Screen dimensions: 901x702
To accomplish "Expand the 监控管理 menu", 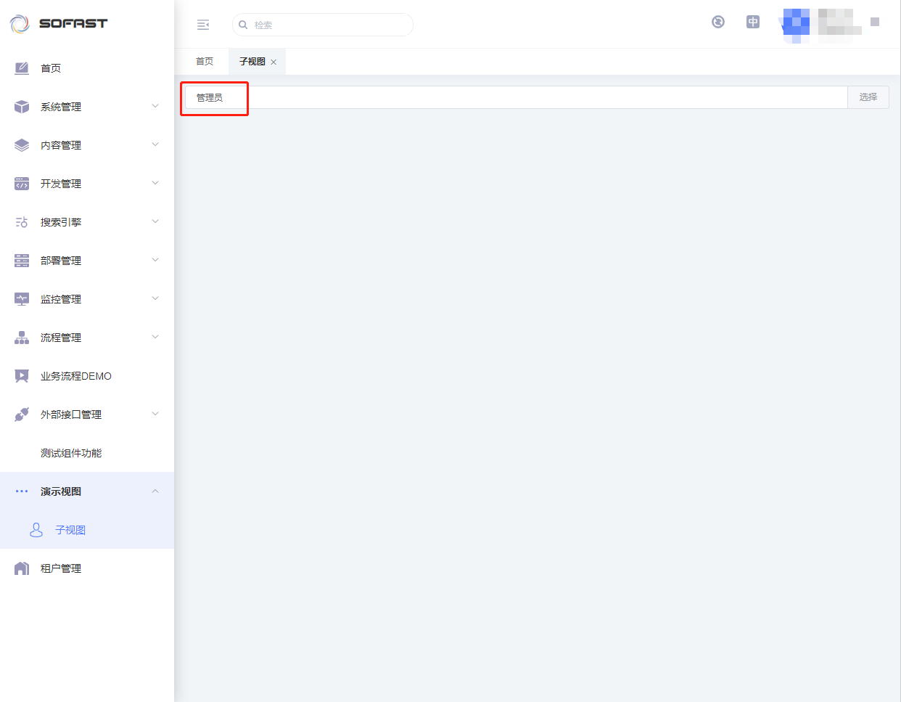I will pos(87,299).
